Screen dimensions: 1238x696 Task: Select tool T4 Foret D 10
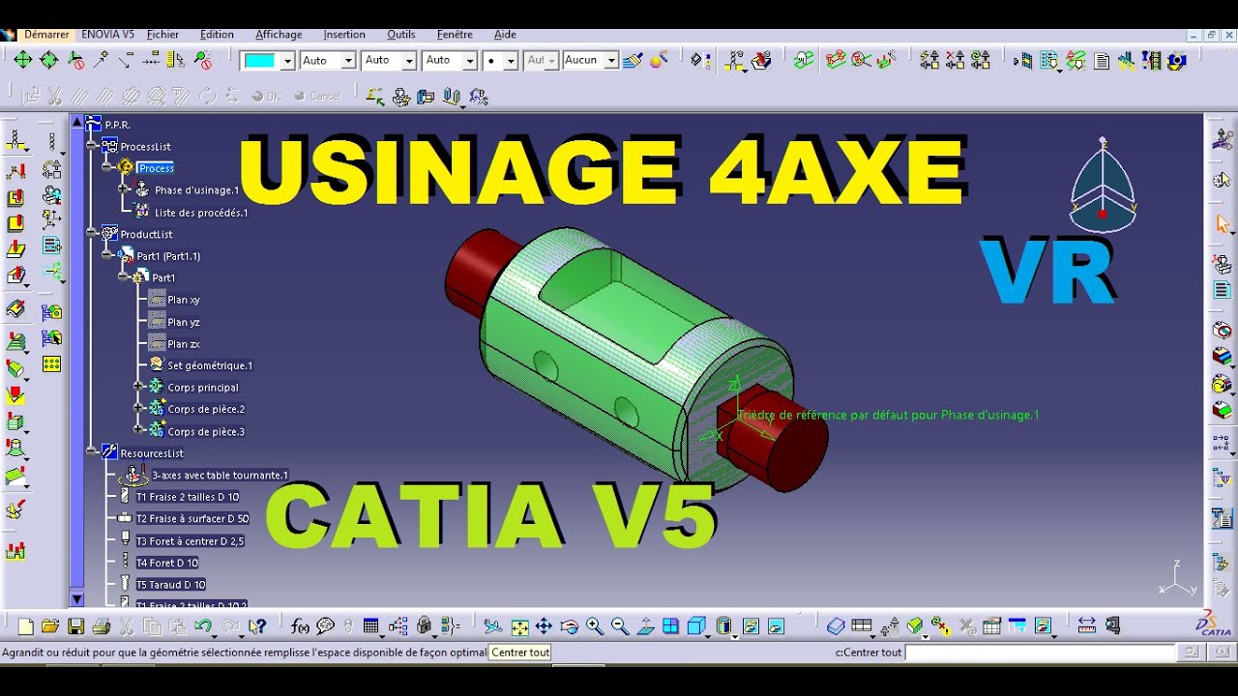pyautogui.click(x=167, y=563)
